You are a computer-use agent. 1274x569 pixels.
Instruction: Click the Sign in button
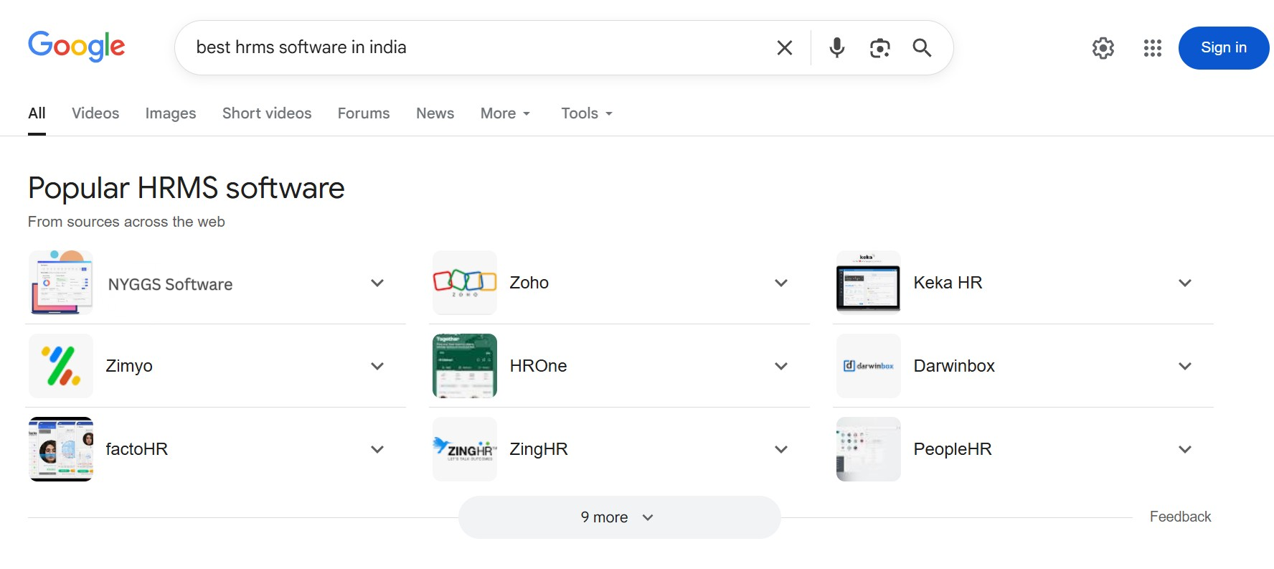pyautogui.click(x=1223, y=48)
